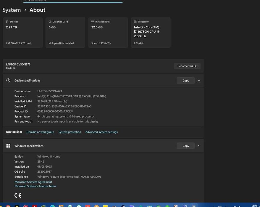Screen dimensions: 260x207
Task: Click the Graphics Card icon
Action: (50, 22)
